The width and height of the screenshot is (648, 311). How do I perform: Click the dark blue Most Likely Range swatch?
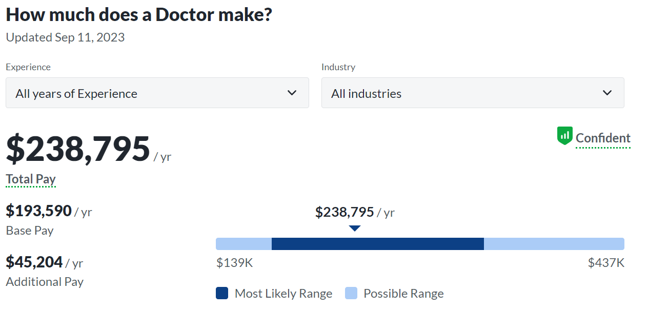(x=222, y=294)
